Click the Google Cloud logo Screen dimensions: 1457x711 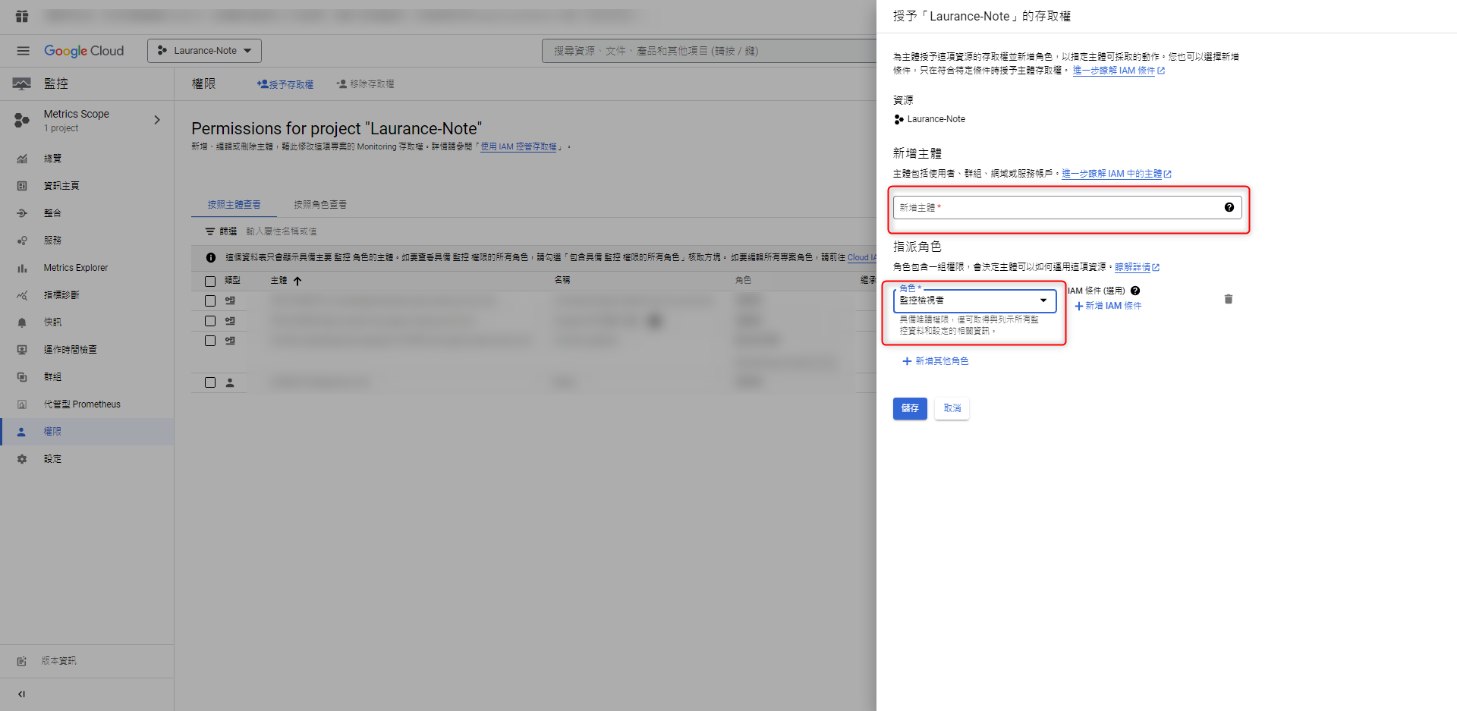pyautogui.click(x=83, y=51)
